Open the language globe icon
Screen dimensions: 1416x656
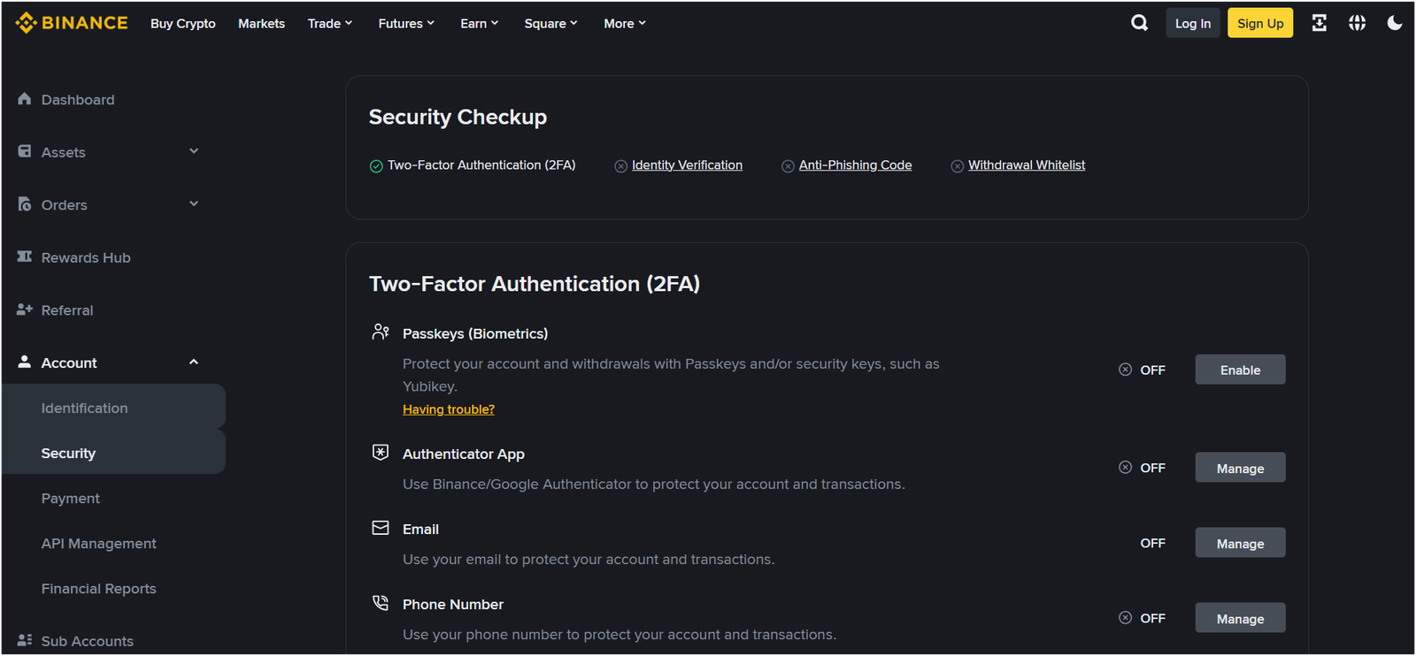click(x=1357, y=23)
